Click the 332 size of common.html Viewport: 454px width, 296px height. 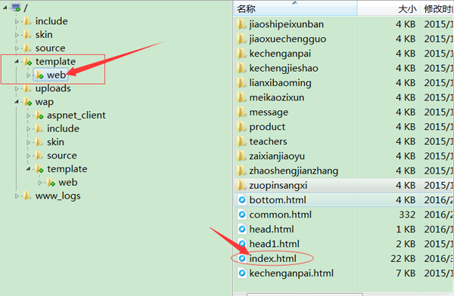pyautogui.click(x=407, y=214)
